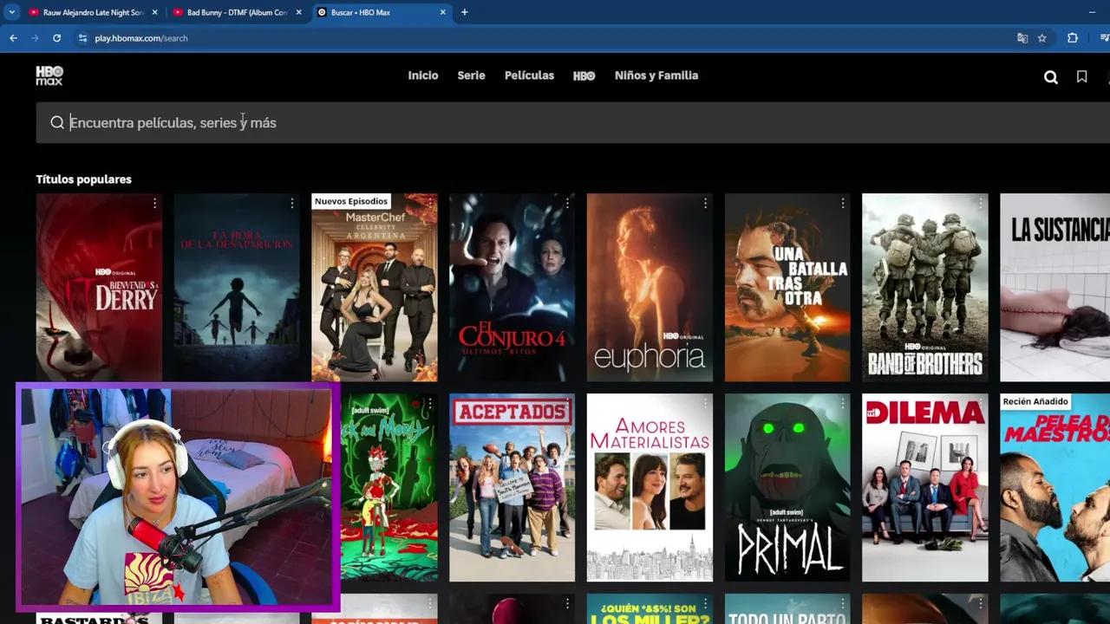
Task: Click the browser address bar URL
Action: pyautogui.click(x=141, y=38)
